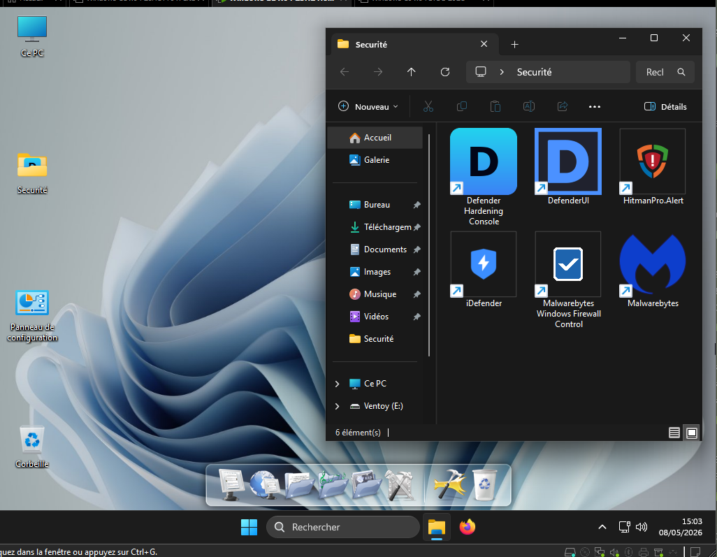Click navigation pane vertical scrollbar

[429, 245]
